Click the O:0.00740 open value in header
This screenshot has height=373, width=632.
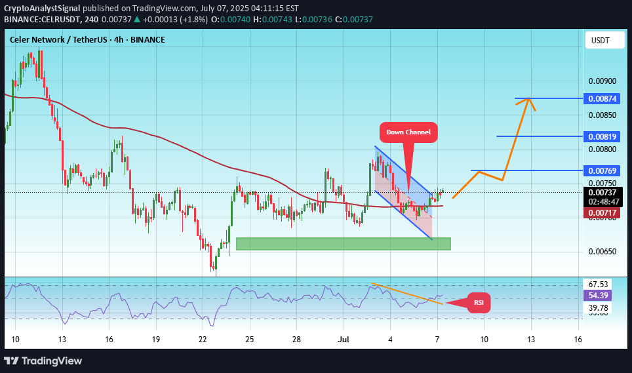click(x=231, y=19)
